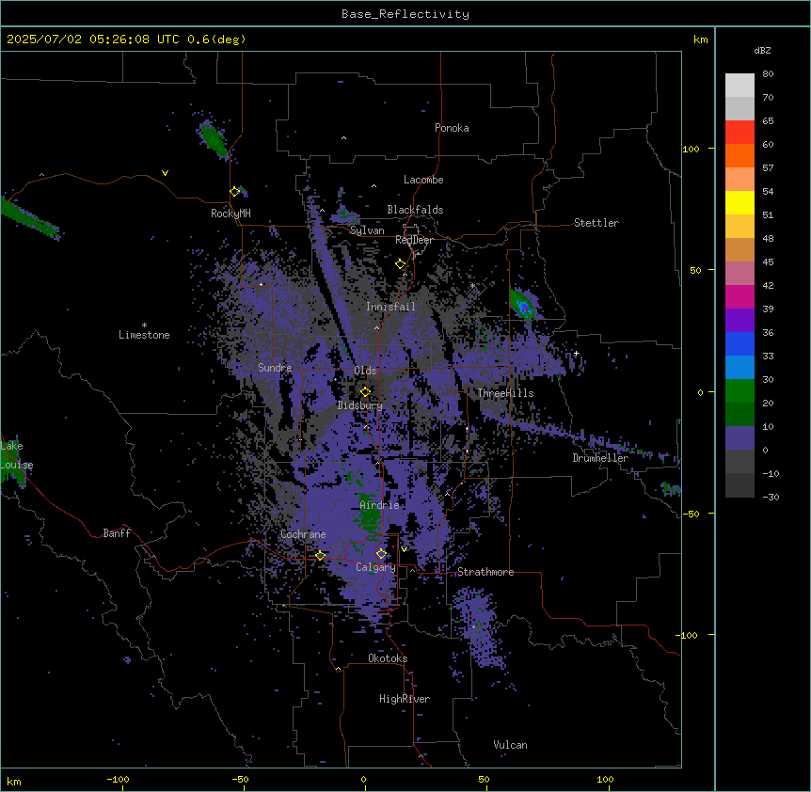Click the Airdrie city label

point(379,505)
